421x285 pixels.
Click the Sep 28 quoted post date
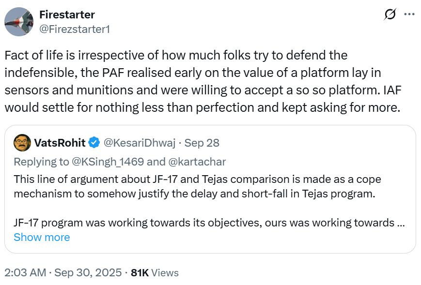pyautogui.click(x=202, y=143)
